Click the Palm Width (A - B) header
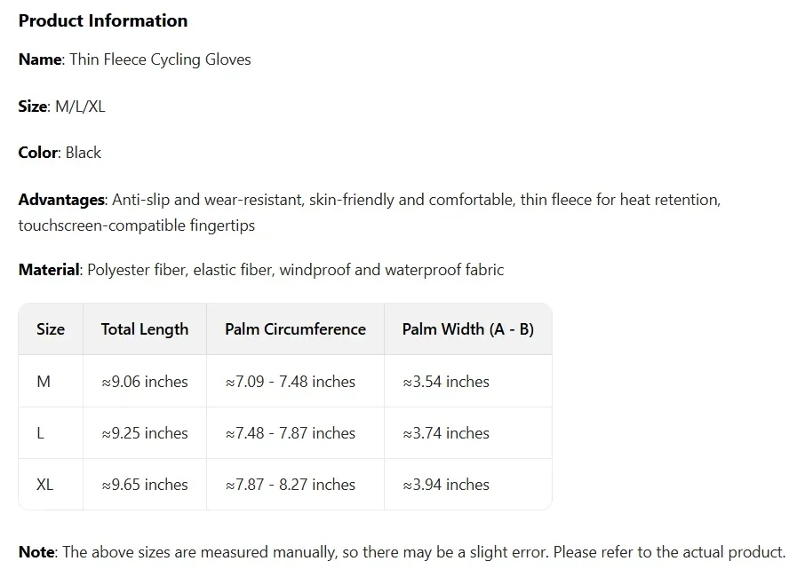 click(467, 329)
